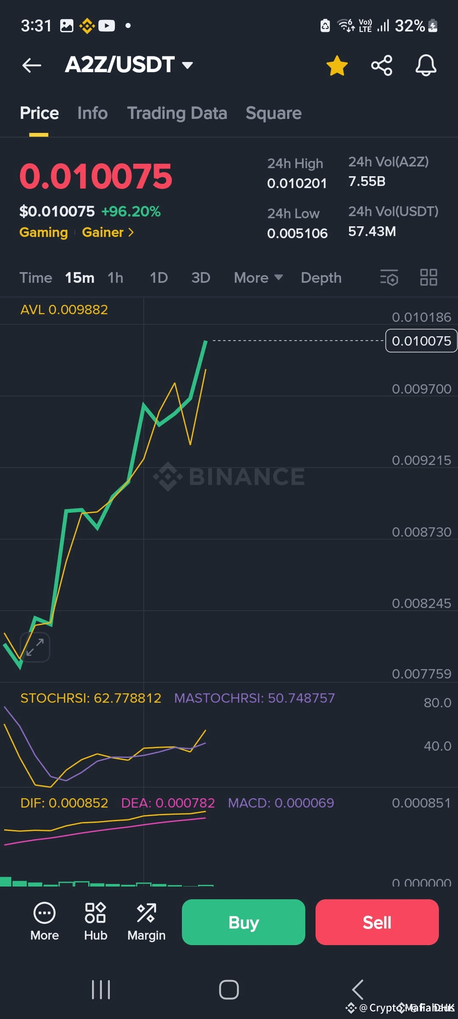The width and height of the screenshot is (458, 1019).
Task: Expand the A2Z/USDT pair dropdown
Action: click(187, 65)
